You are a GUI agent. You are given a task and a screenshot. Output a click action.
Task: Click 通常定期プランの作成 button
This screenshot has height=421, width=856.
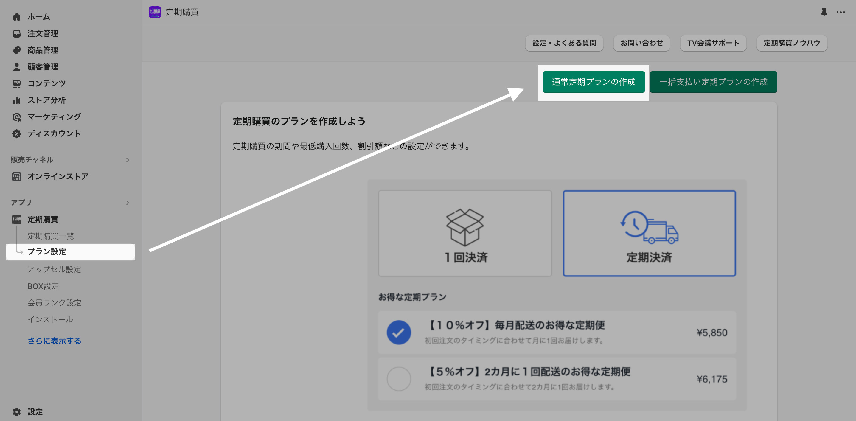[594, 82]
